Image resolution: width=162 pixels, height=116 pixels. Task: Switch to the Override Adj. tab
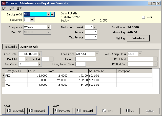coord(29,47)
